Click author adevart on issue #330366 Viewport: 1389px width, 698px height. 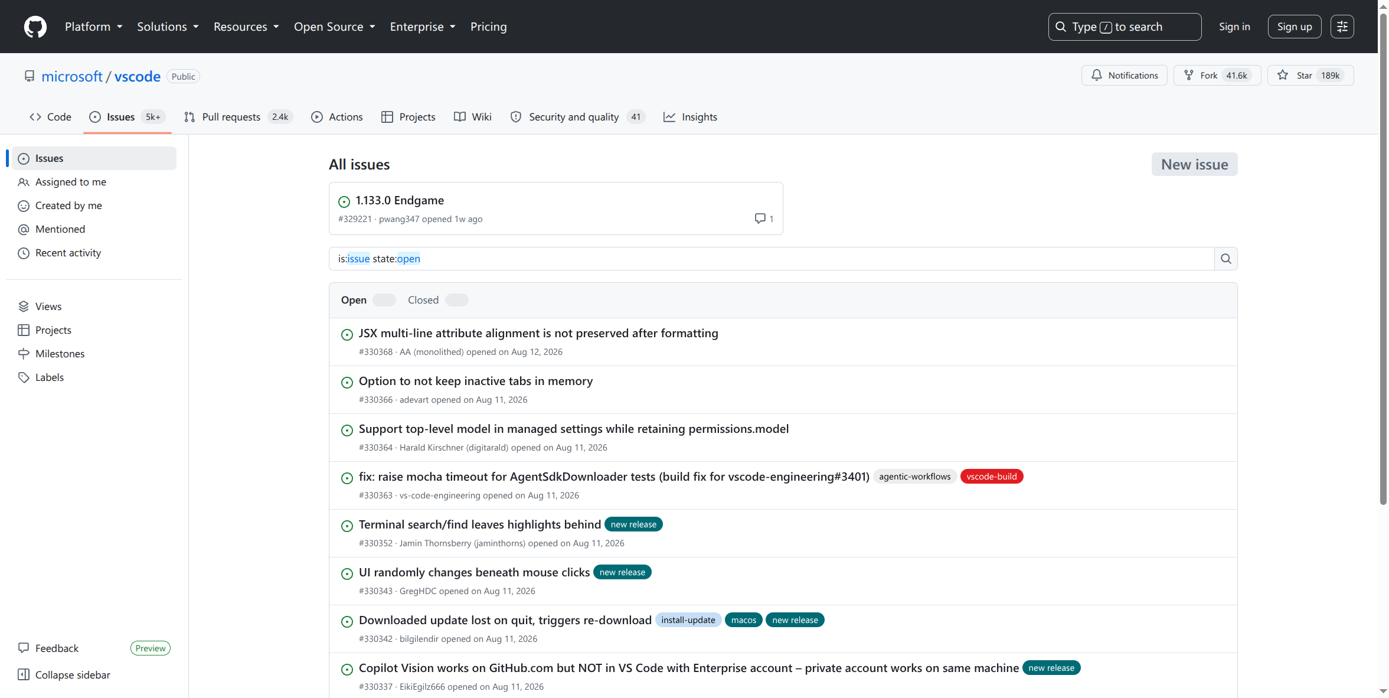pyautogui.click(x=414, y=400)
